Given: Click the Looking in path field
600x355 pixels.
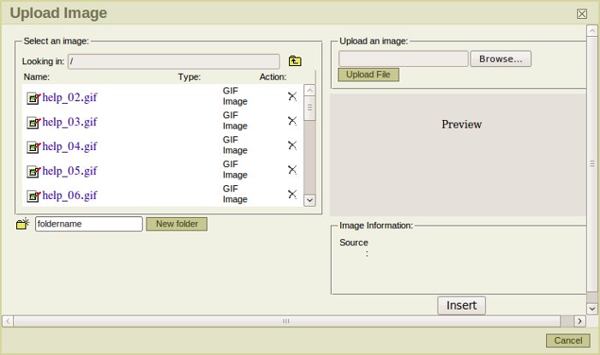Looking at the screenshot, I should click(x=174, y=62).
